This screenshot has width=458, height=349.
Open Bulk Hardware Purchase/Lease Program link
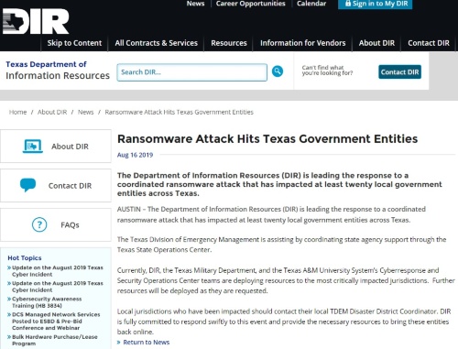tap(55, 340)
